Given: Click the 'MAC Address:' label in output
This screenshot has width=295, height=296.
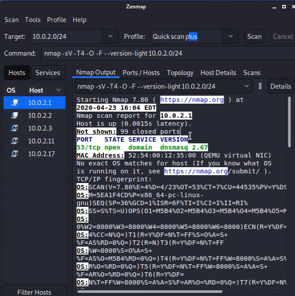Looking at the screenshot, I should point(100,155).
